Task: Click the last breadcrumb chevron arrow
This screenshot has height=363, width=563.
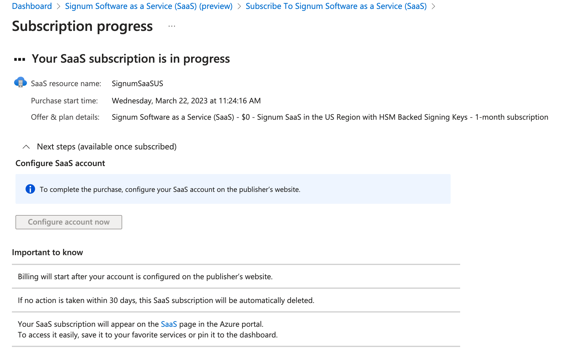Action: coord(433,7)
